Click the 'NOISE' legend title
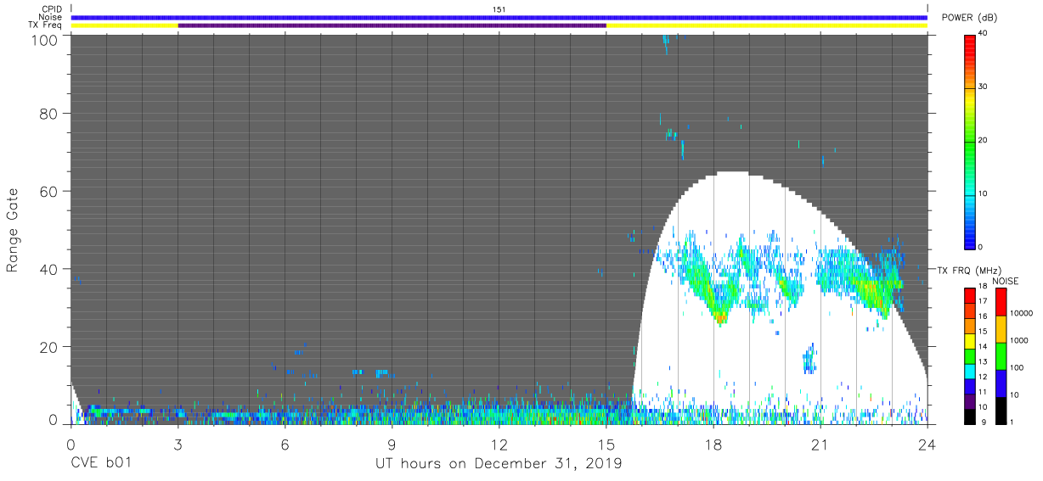 coord(1006,281)
